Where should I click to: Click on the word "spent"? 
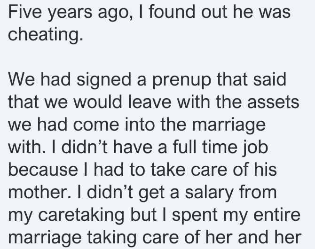click(x=195, y=215)
